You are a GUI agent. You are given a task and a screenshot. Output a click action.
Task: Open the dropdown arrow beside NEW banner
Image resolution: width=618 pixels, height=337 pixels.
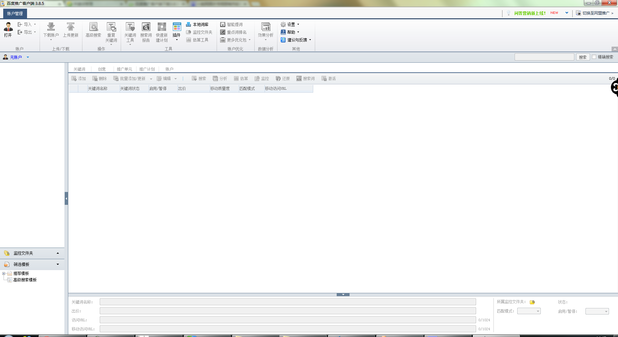(x=567, y=13)
